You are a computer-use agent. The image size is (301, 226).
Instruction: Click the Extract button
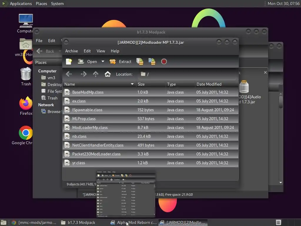(120, 62)
